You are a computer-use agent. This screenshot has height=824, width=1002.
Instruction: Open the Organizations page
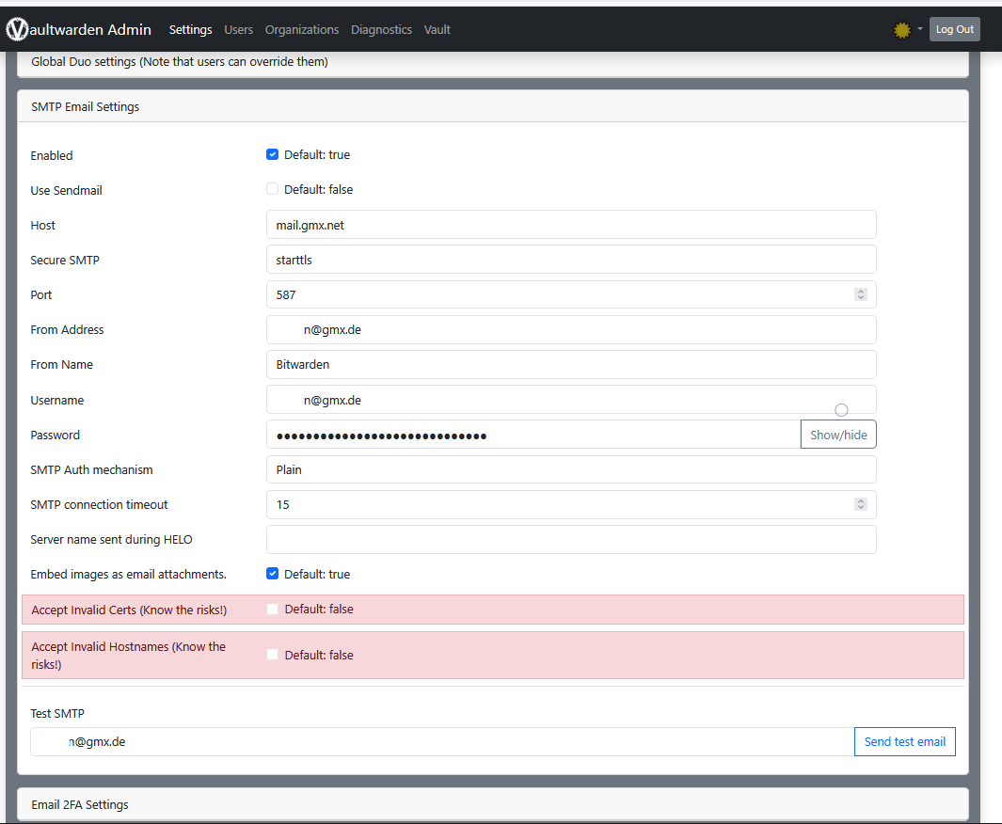tap(302, 29)
